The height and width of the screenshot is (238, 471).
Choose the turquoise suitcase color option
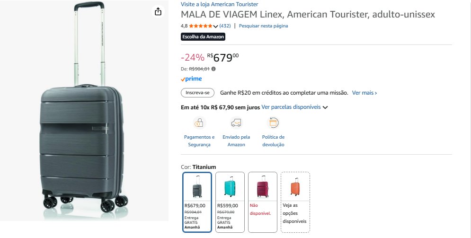coord(230,202)
